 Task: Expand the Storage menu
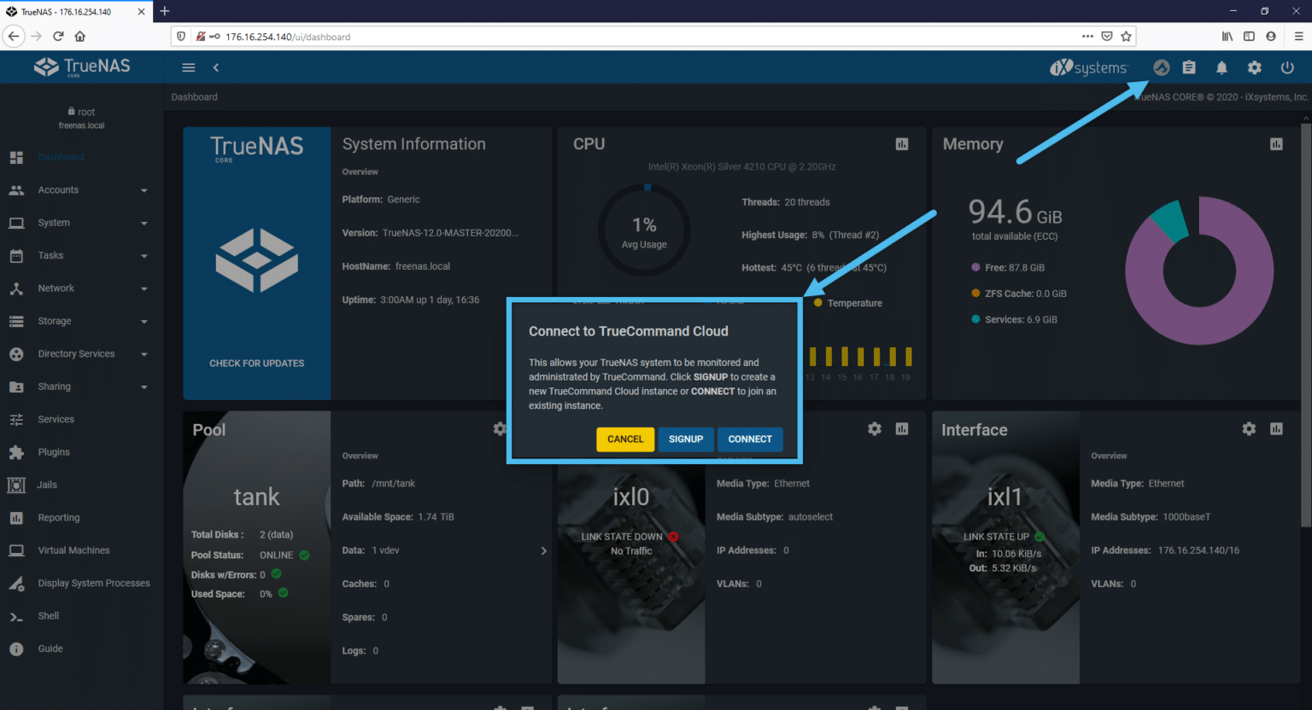pyautogui.click(x=82, y=322)
